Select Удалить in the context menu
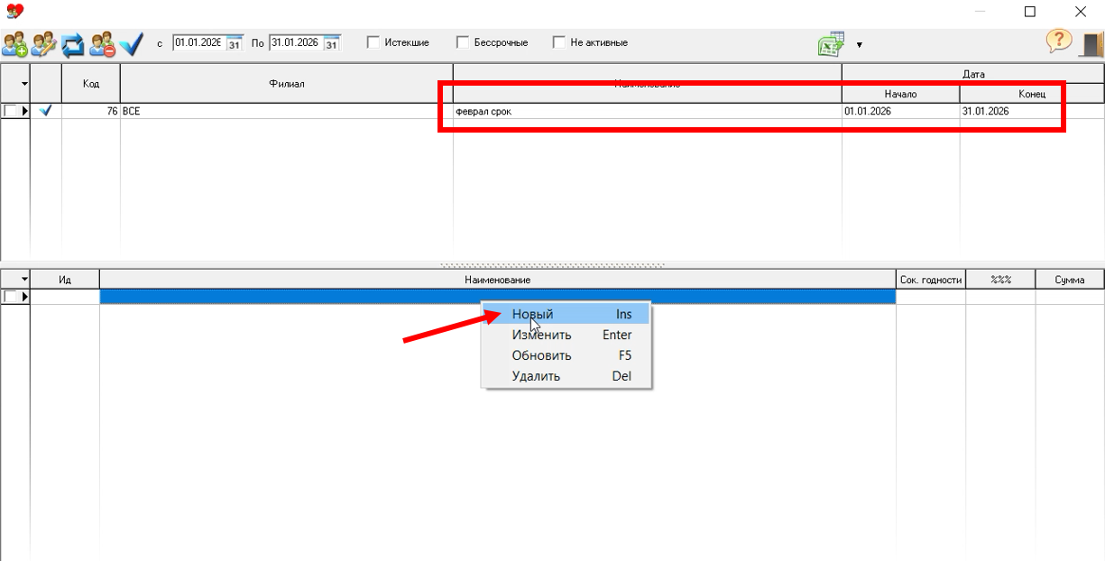This screenshot has width=1105, height=561. pyautogui.click(x=566, y=376)
